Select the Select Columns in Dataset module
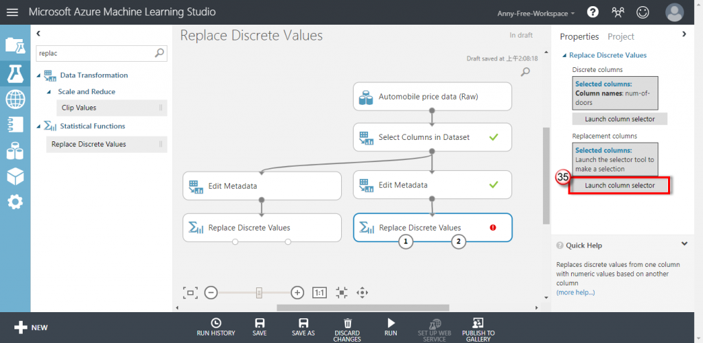The image size is (703, 343). point(433,137)
